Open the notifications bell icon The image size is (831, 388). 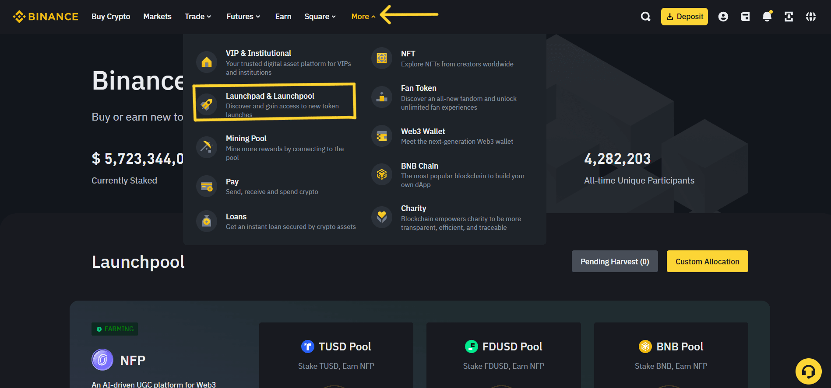point(767,17)
